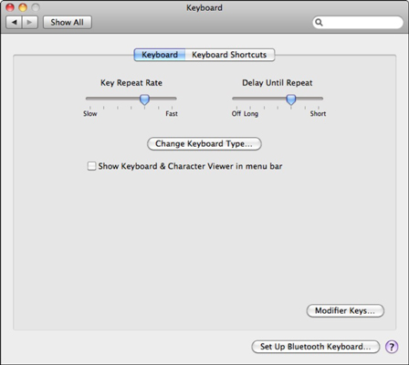The image size is (409, 365).
Task: Click the Short label under Delay Until Repeat
Action: (x=318, y=114)
